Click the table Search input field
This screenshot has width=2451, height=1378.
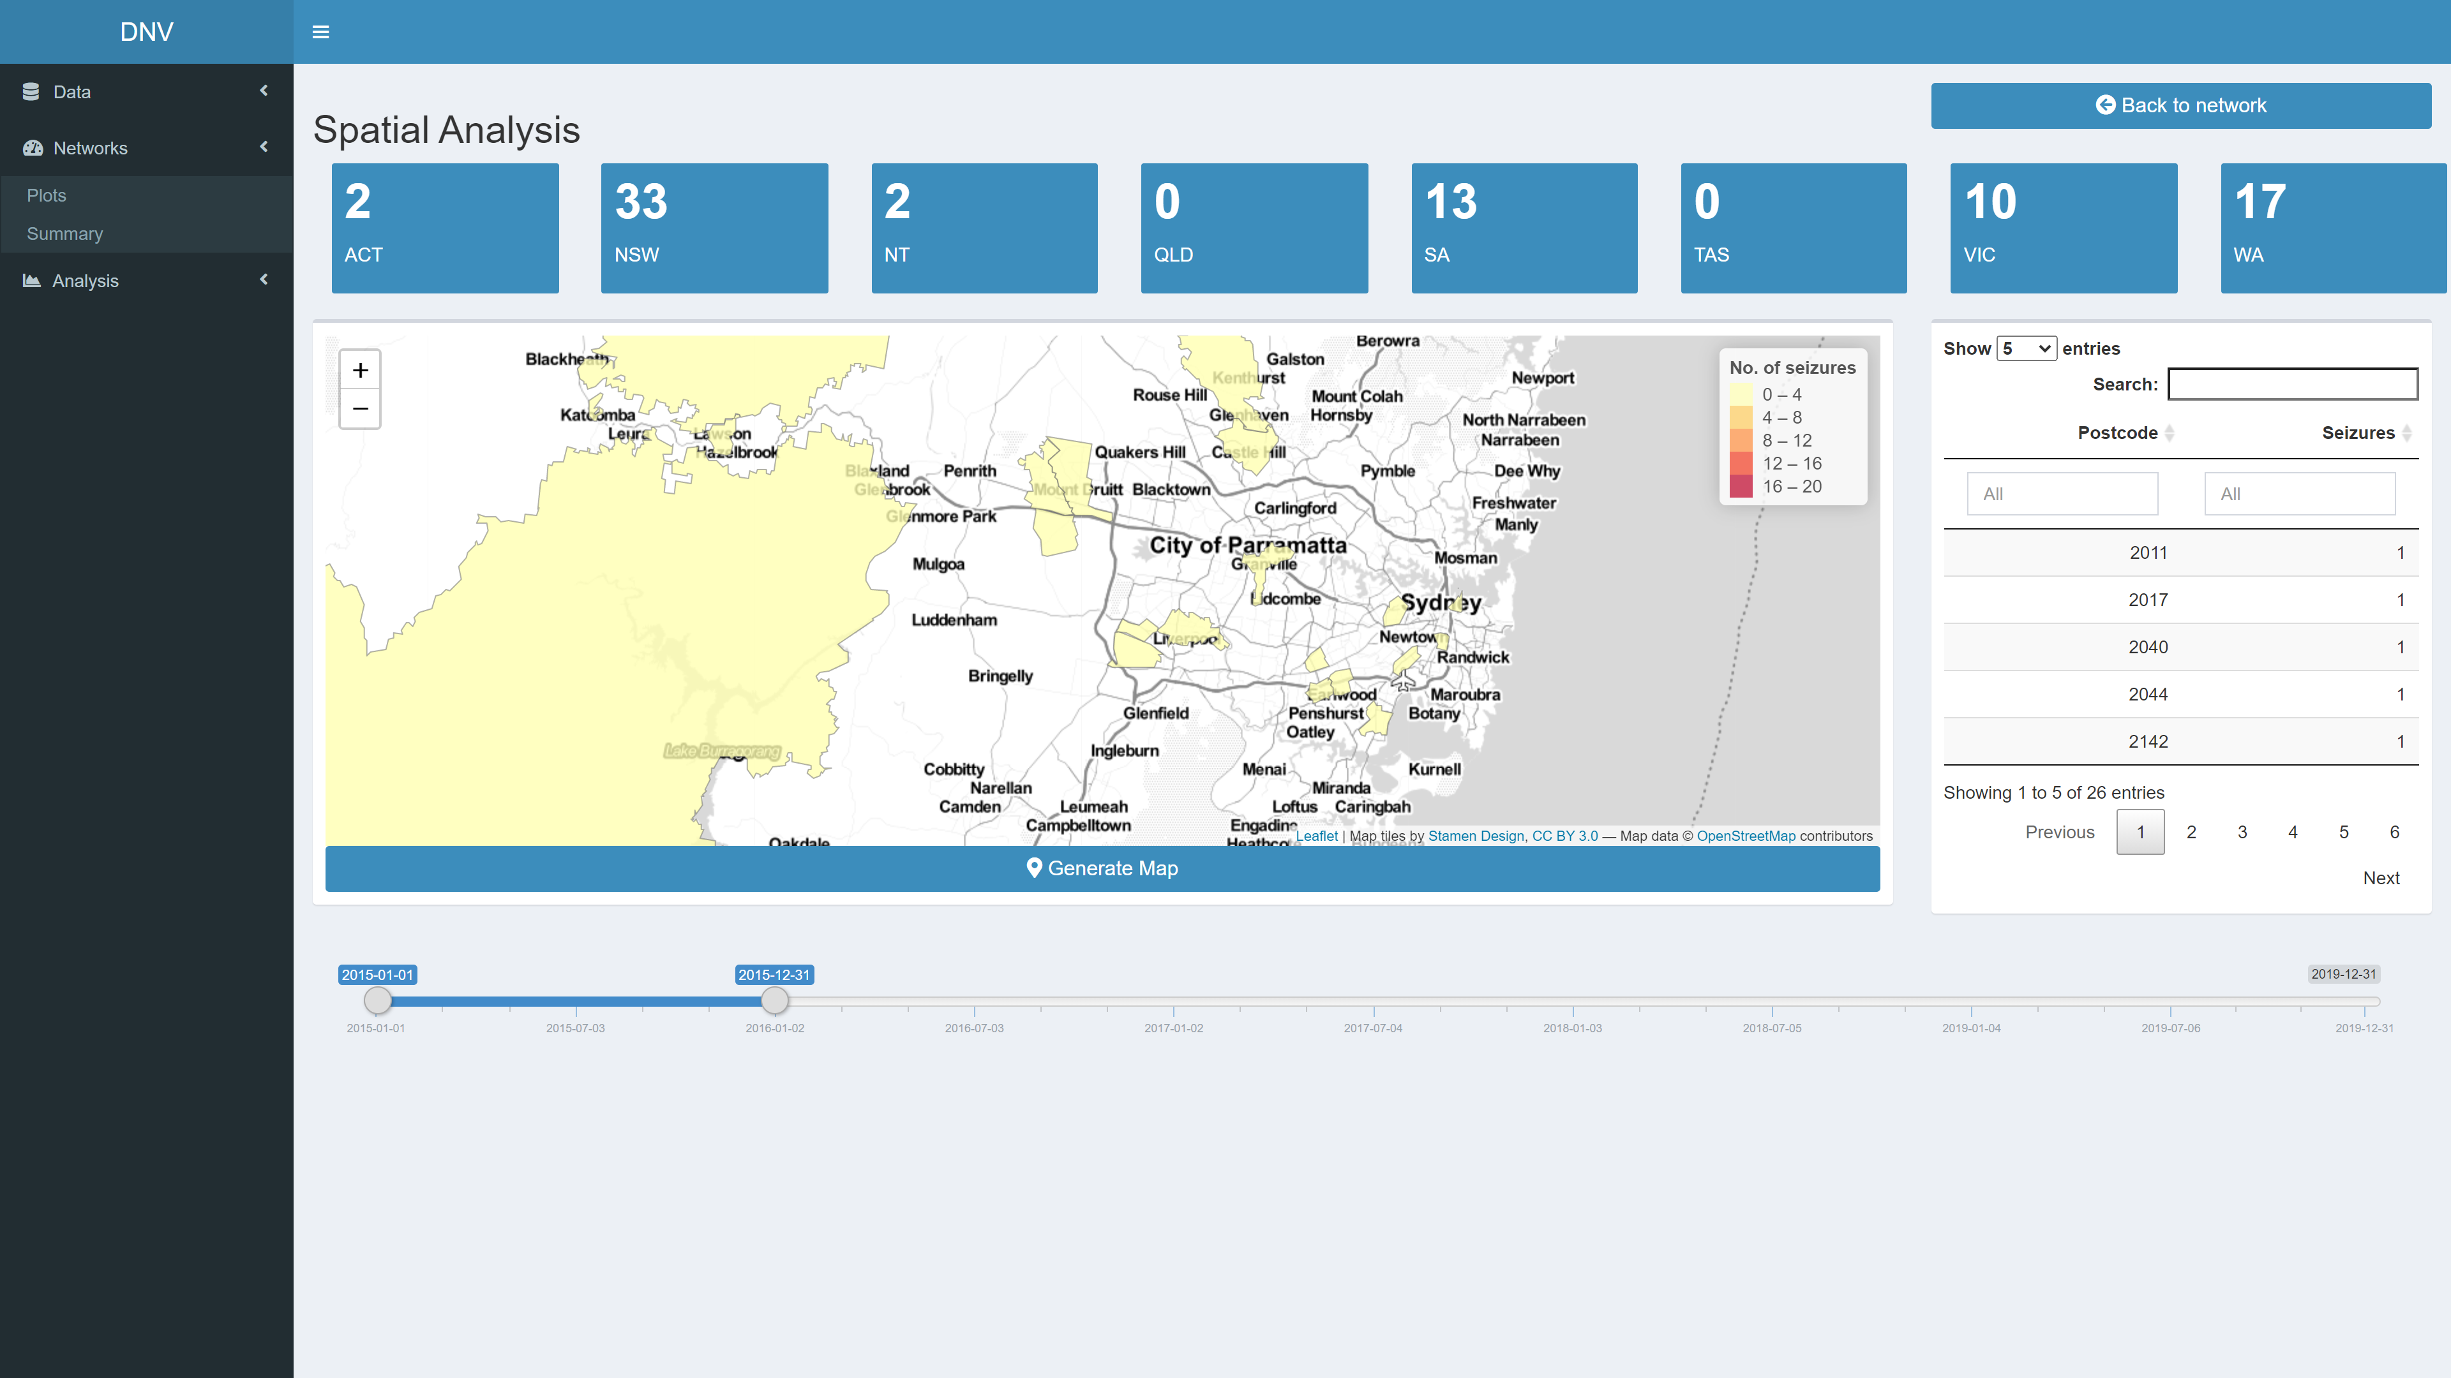pyautogui.click(x=2292, y=384)
